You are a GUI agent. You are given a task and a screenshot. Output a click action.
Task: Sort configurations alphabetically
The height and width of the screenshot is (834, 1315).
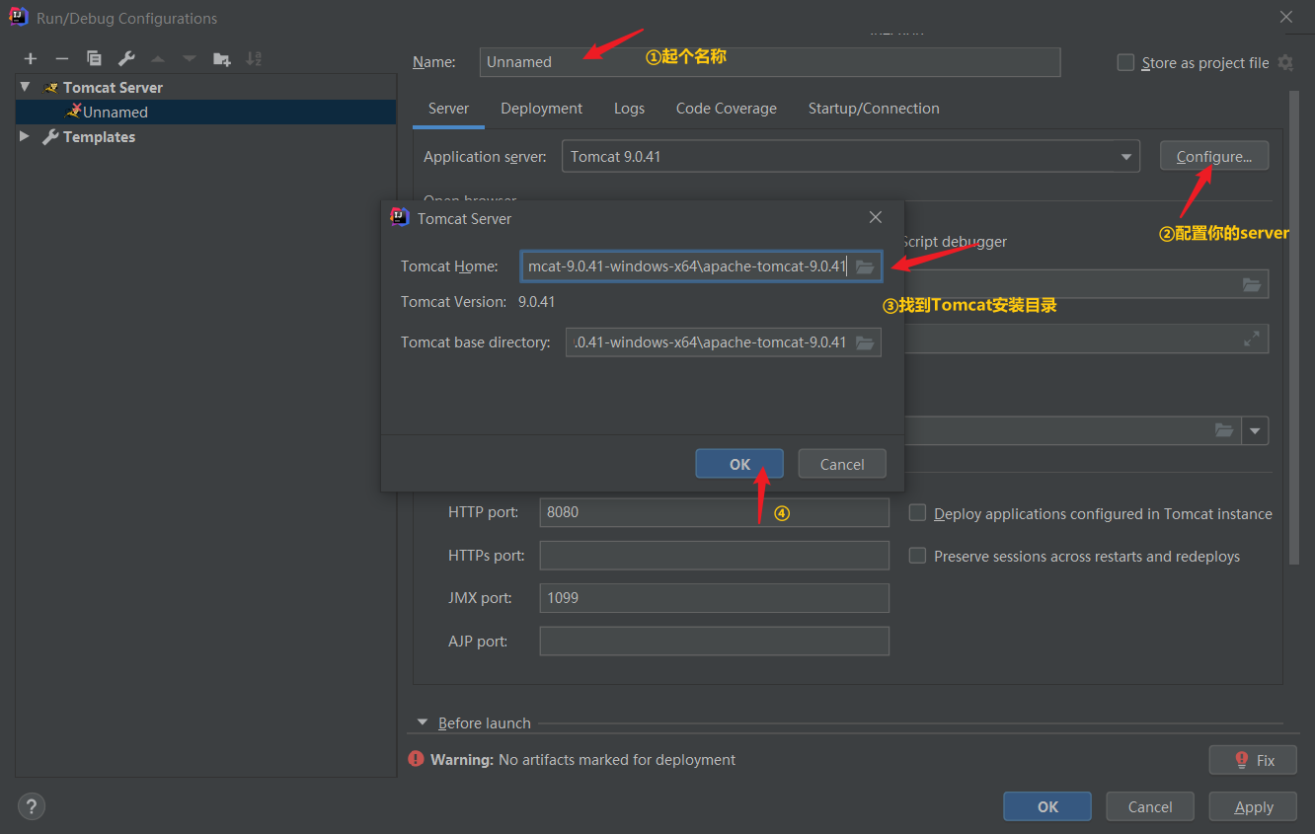(x=254, y=59)
